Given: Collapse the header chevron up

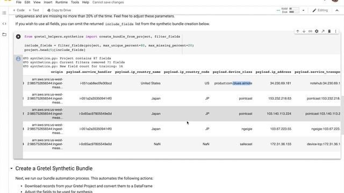Looking at the screenshot, I should click(337, 10).
